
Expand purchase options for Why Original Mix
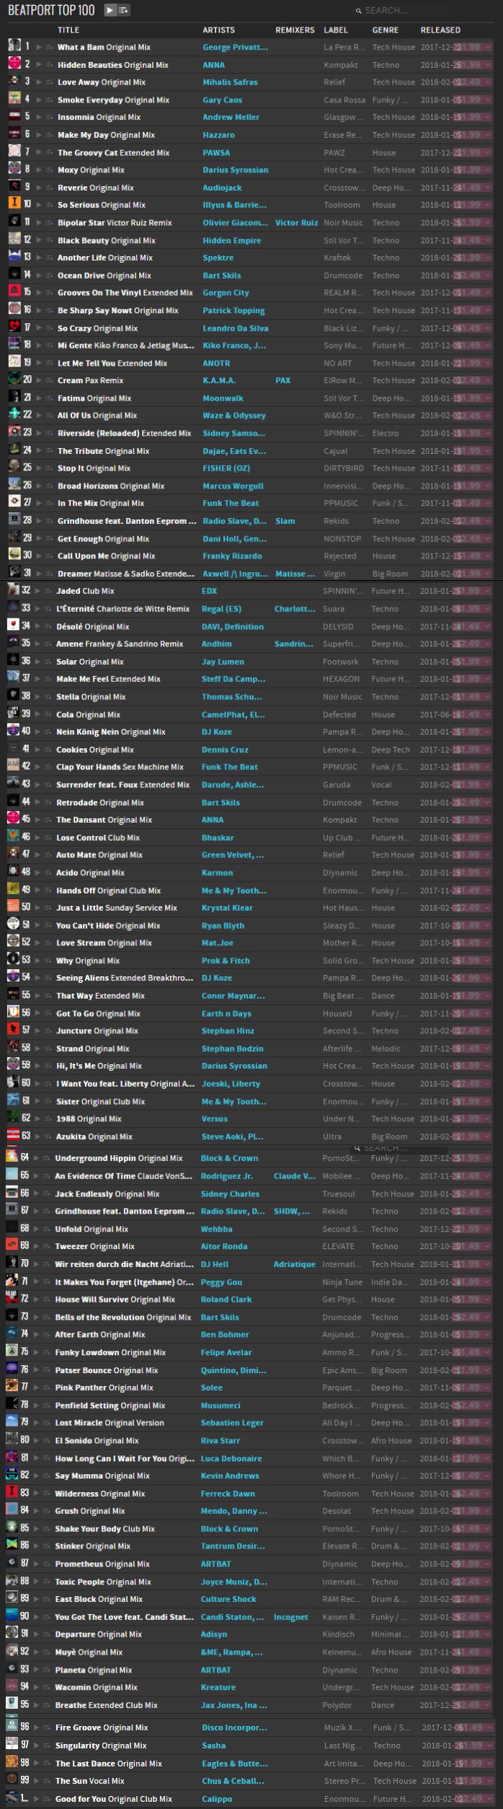[x=486, y=960]
